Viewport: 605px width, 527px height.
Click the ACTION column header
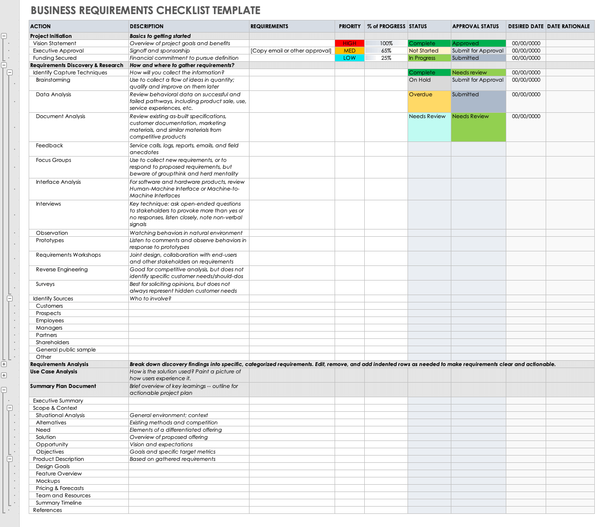[x=78, y=26]
